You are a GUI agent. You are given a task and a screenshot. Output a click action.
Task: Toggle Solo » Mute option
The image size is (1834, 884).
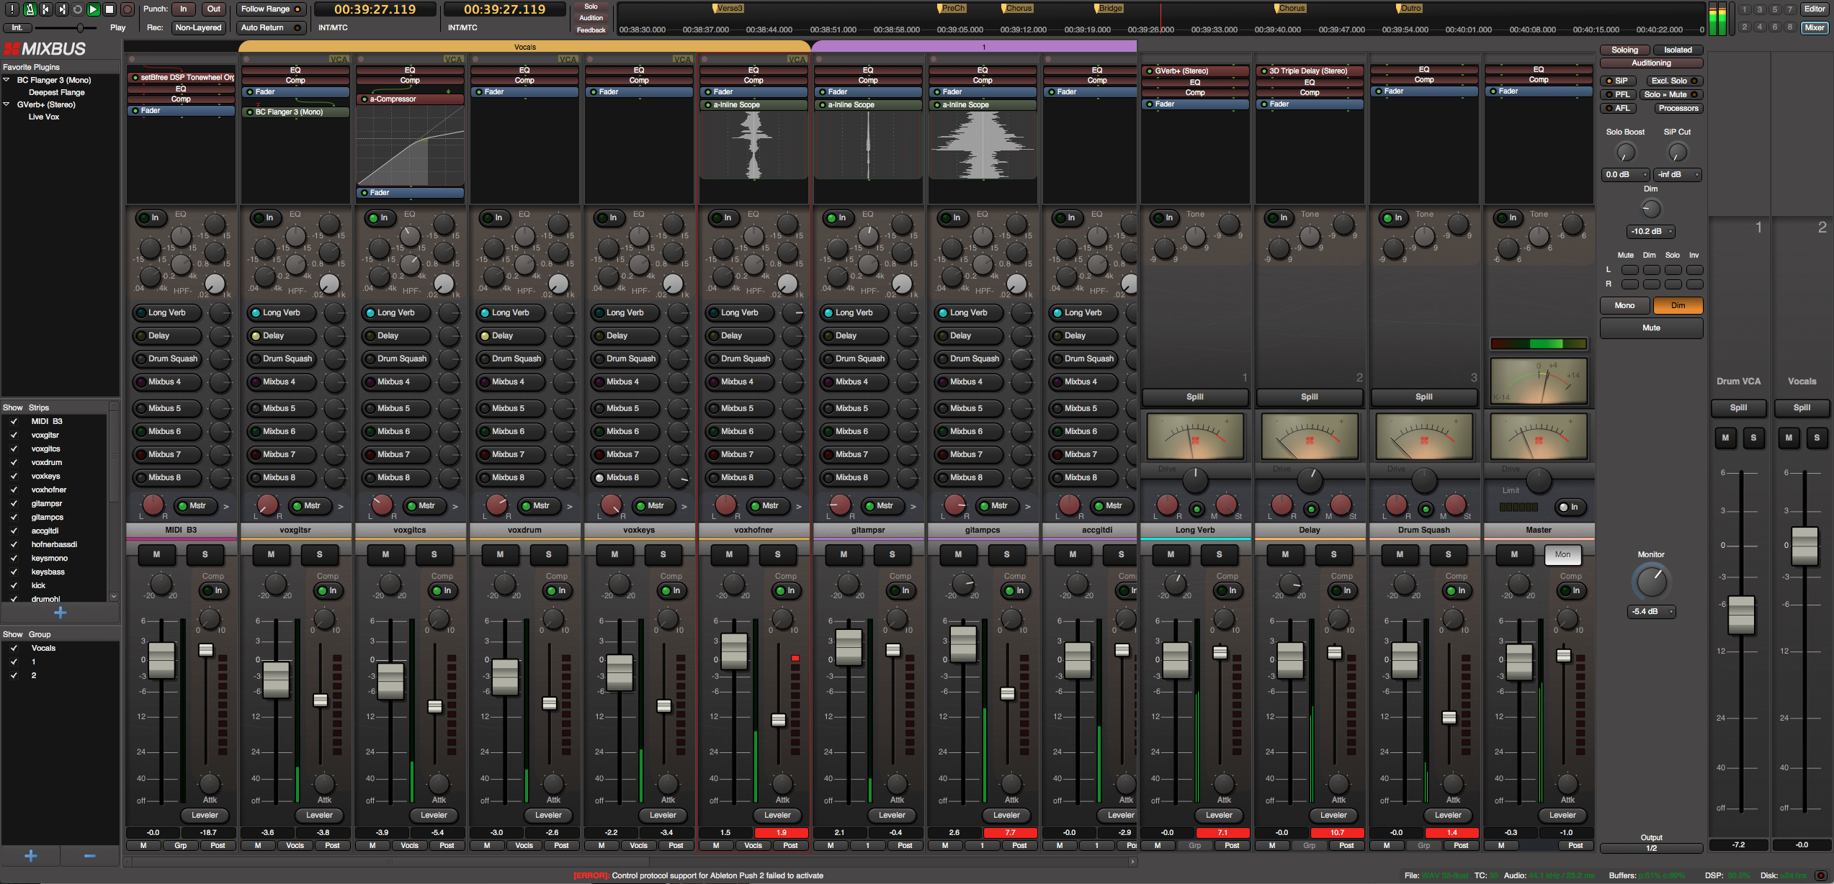[x=1672, y=94]
